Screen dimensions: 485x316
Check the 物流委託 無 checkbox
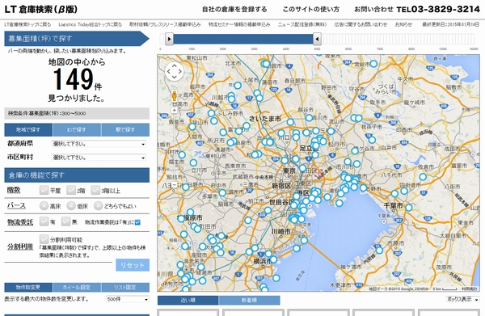tap(65, 221)
